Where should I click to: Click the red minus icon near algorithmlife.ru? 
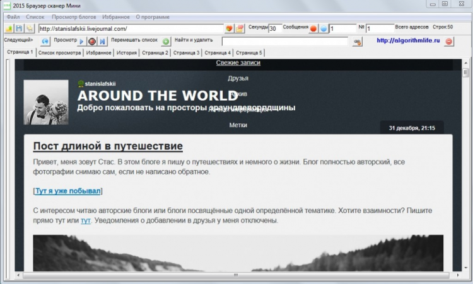[448, 42]
